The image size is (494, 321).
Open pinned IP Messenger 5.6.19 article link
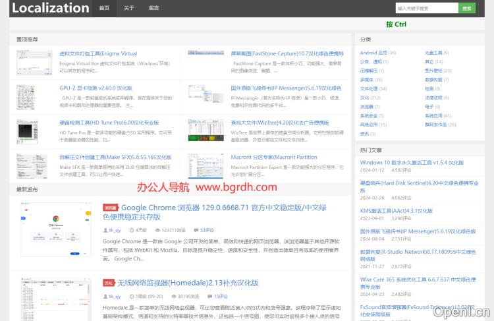(x=286, y=88)
